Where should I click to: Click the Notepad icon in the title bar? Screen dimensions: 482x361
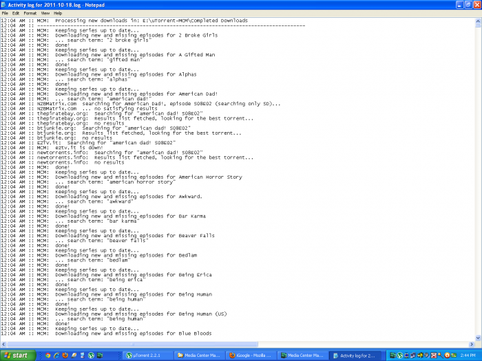coord(3,5)
